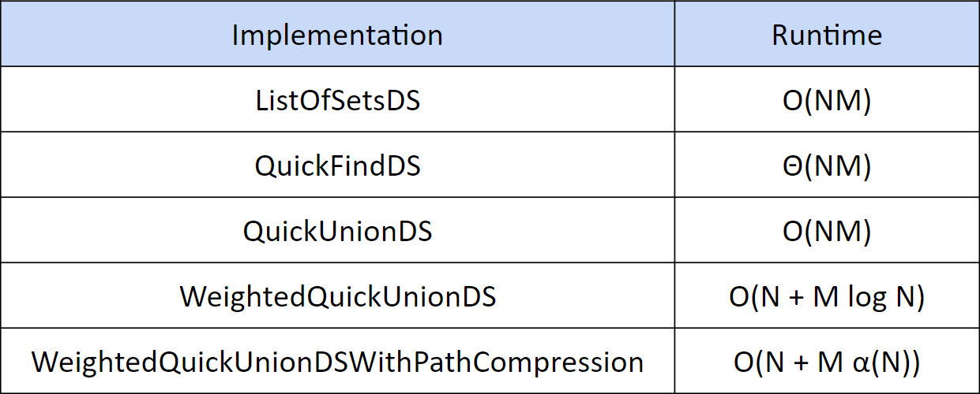This screenshot has width=980, height=394.
Task: Click the O(N + M α(N)) cell
Action: tap(827, 362)
